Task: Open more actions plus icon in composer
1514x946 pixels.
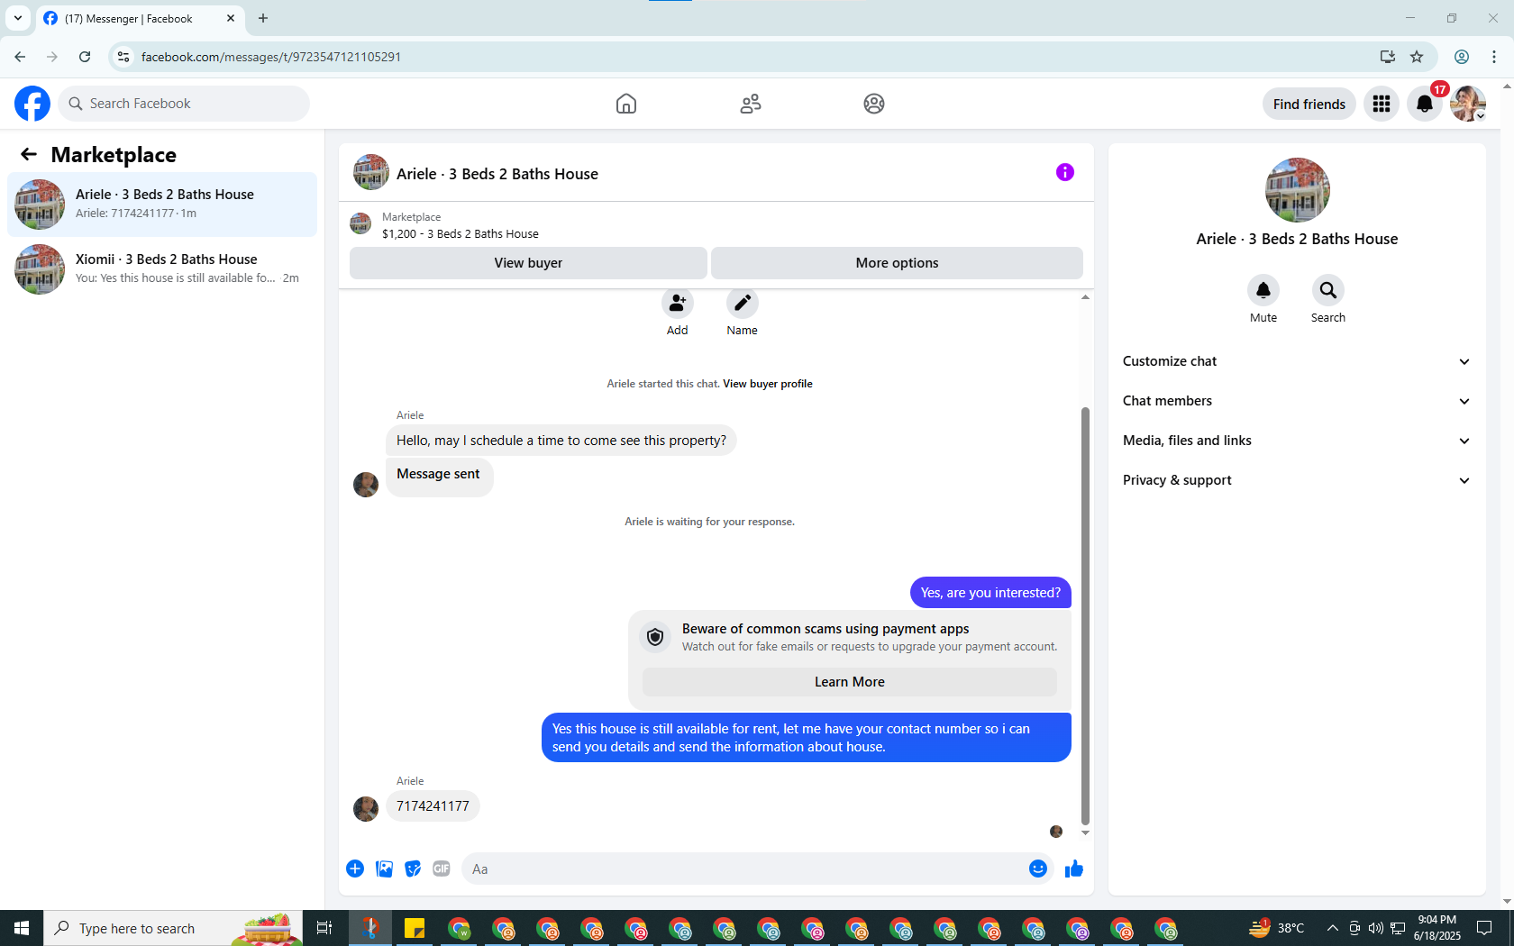Action: 355,869
